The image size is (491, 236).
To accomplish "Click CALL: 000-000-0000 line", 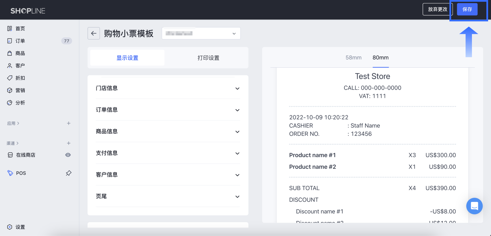I will point(372,88).
